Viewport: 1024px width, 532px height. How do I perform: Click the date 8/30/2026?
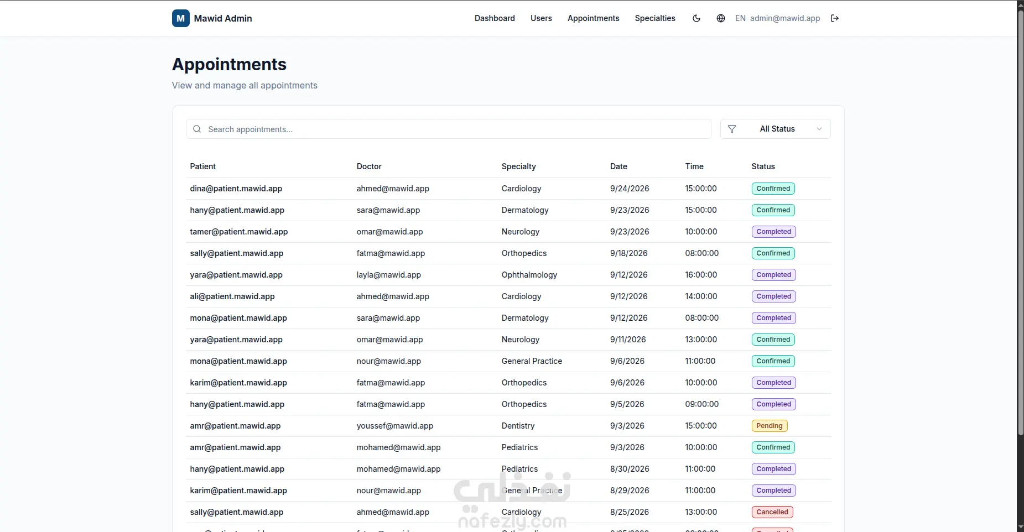[x=630, y=469]
